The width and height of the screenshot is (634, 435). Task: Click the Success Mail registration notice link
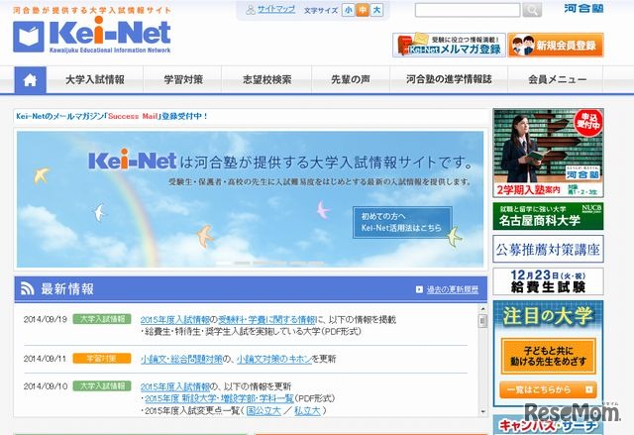(x=112, y=117)
